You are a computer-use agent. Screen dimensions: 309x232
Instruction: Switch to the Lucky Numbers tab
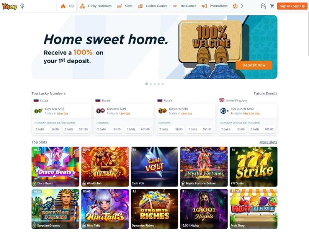95,6
